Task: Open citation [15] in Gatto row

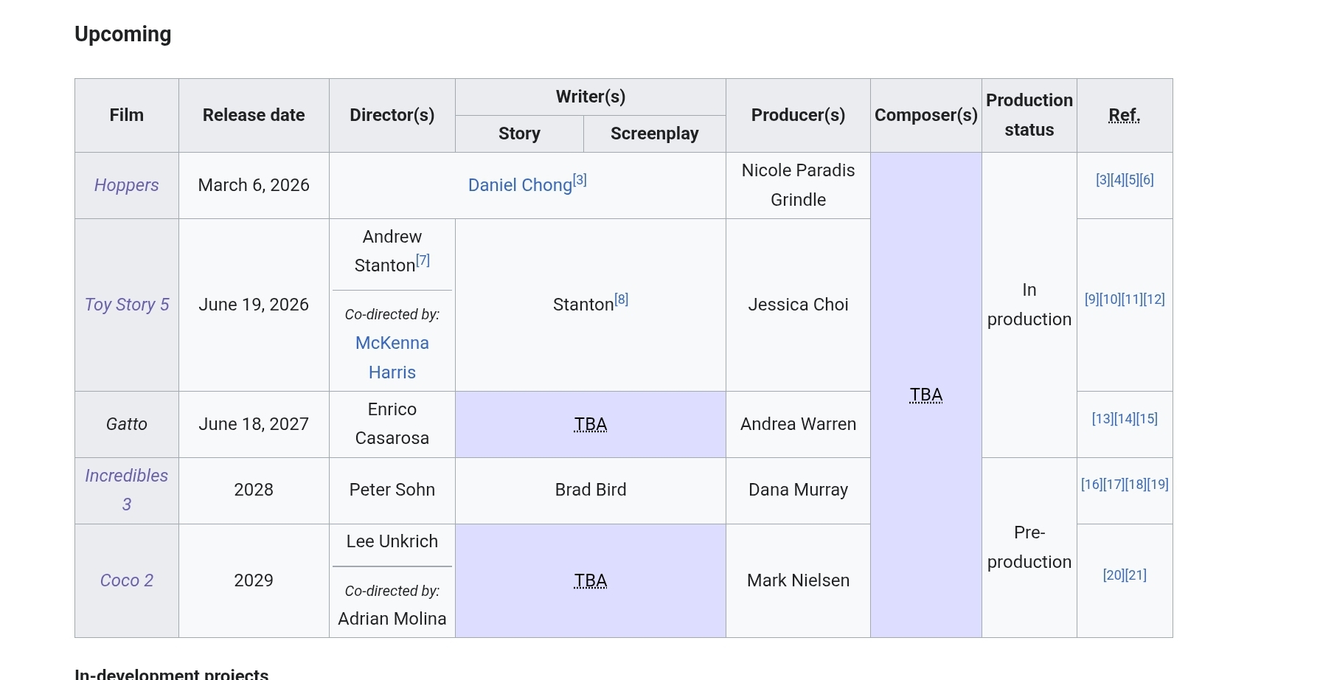Action: click(1147, 418)
